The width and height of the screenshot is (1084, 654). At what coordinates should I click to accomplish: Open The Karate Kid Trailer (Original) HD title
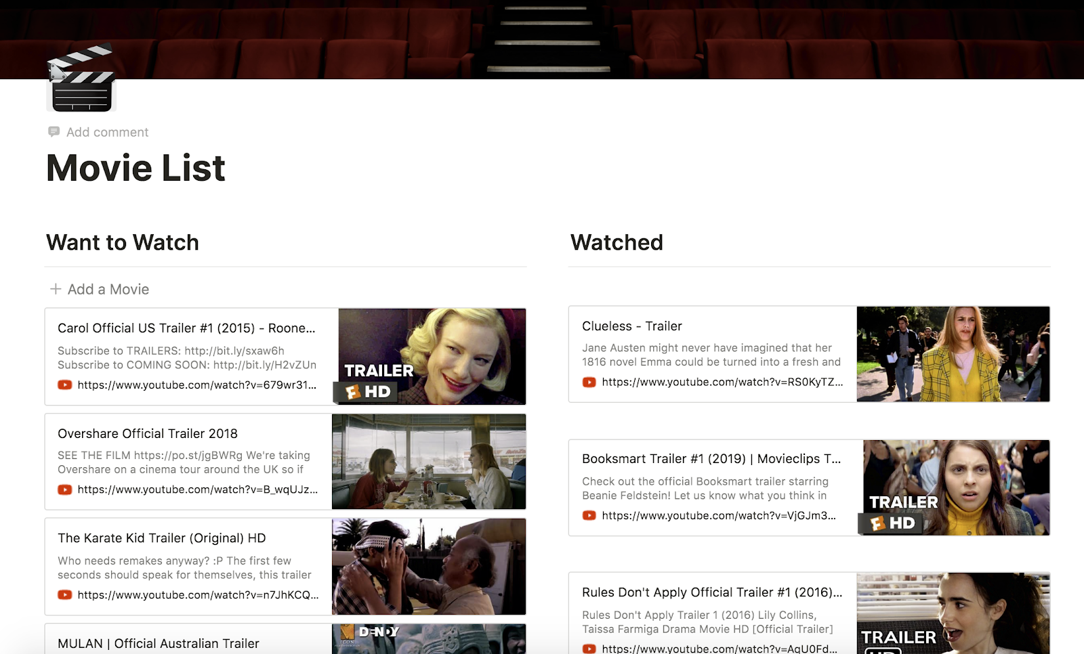[x=162, y=538]
